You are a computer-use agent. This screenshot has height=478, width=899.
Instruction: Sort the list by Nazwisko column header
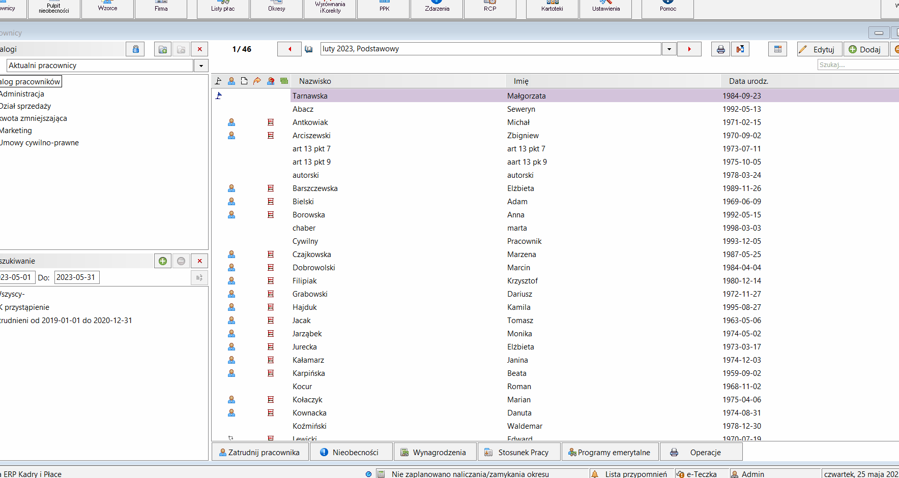[x=315, y=81]
